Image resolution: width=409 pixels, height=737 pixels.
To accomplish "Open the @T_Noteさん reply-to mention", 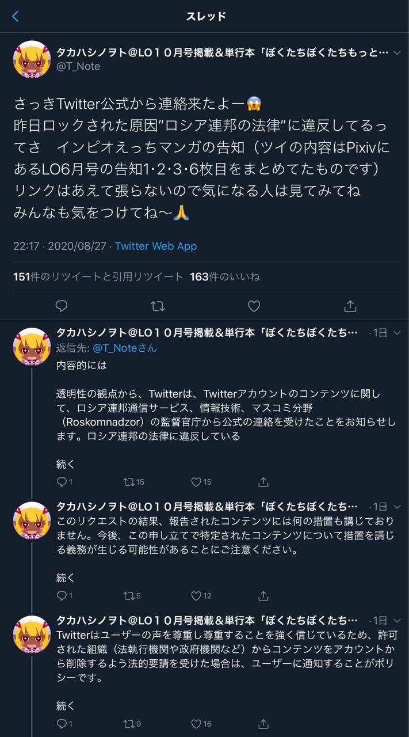I will click(124, 348).
